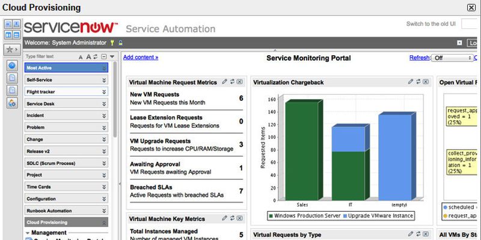Image resolution: width=481 pixels, height=240 pixels.
Task: Click Upgrade VMware Instance legend entry
Action: 378,216
